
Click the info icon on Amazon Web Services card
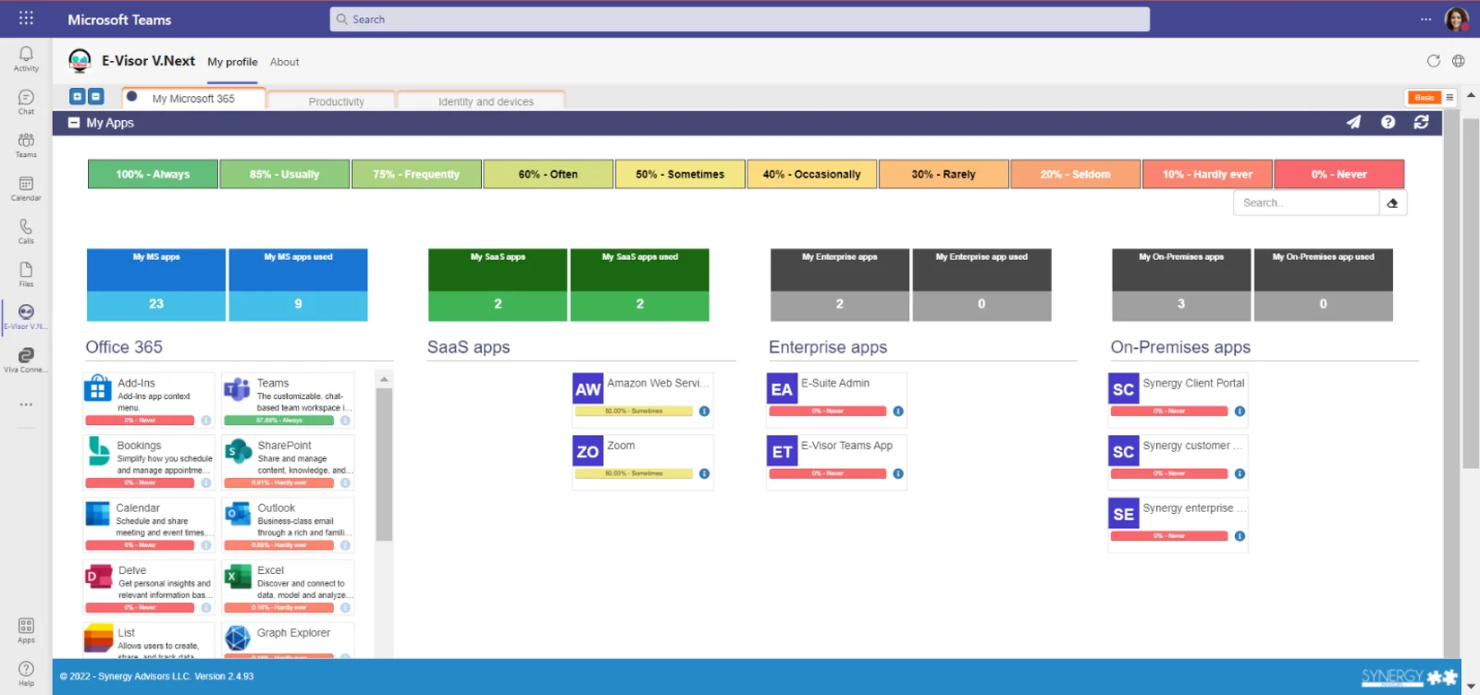tap(705, 412)
